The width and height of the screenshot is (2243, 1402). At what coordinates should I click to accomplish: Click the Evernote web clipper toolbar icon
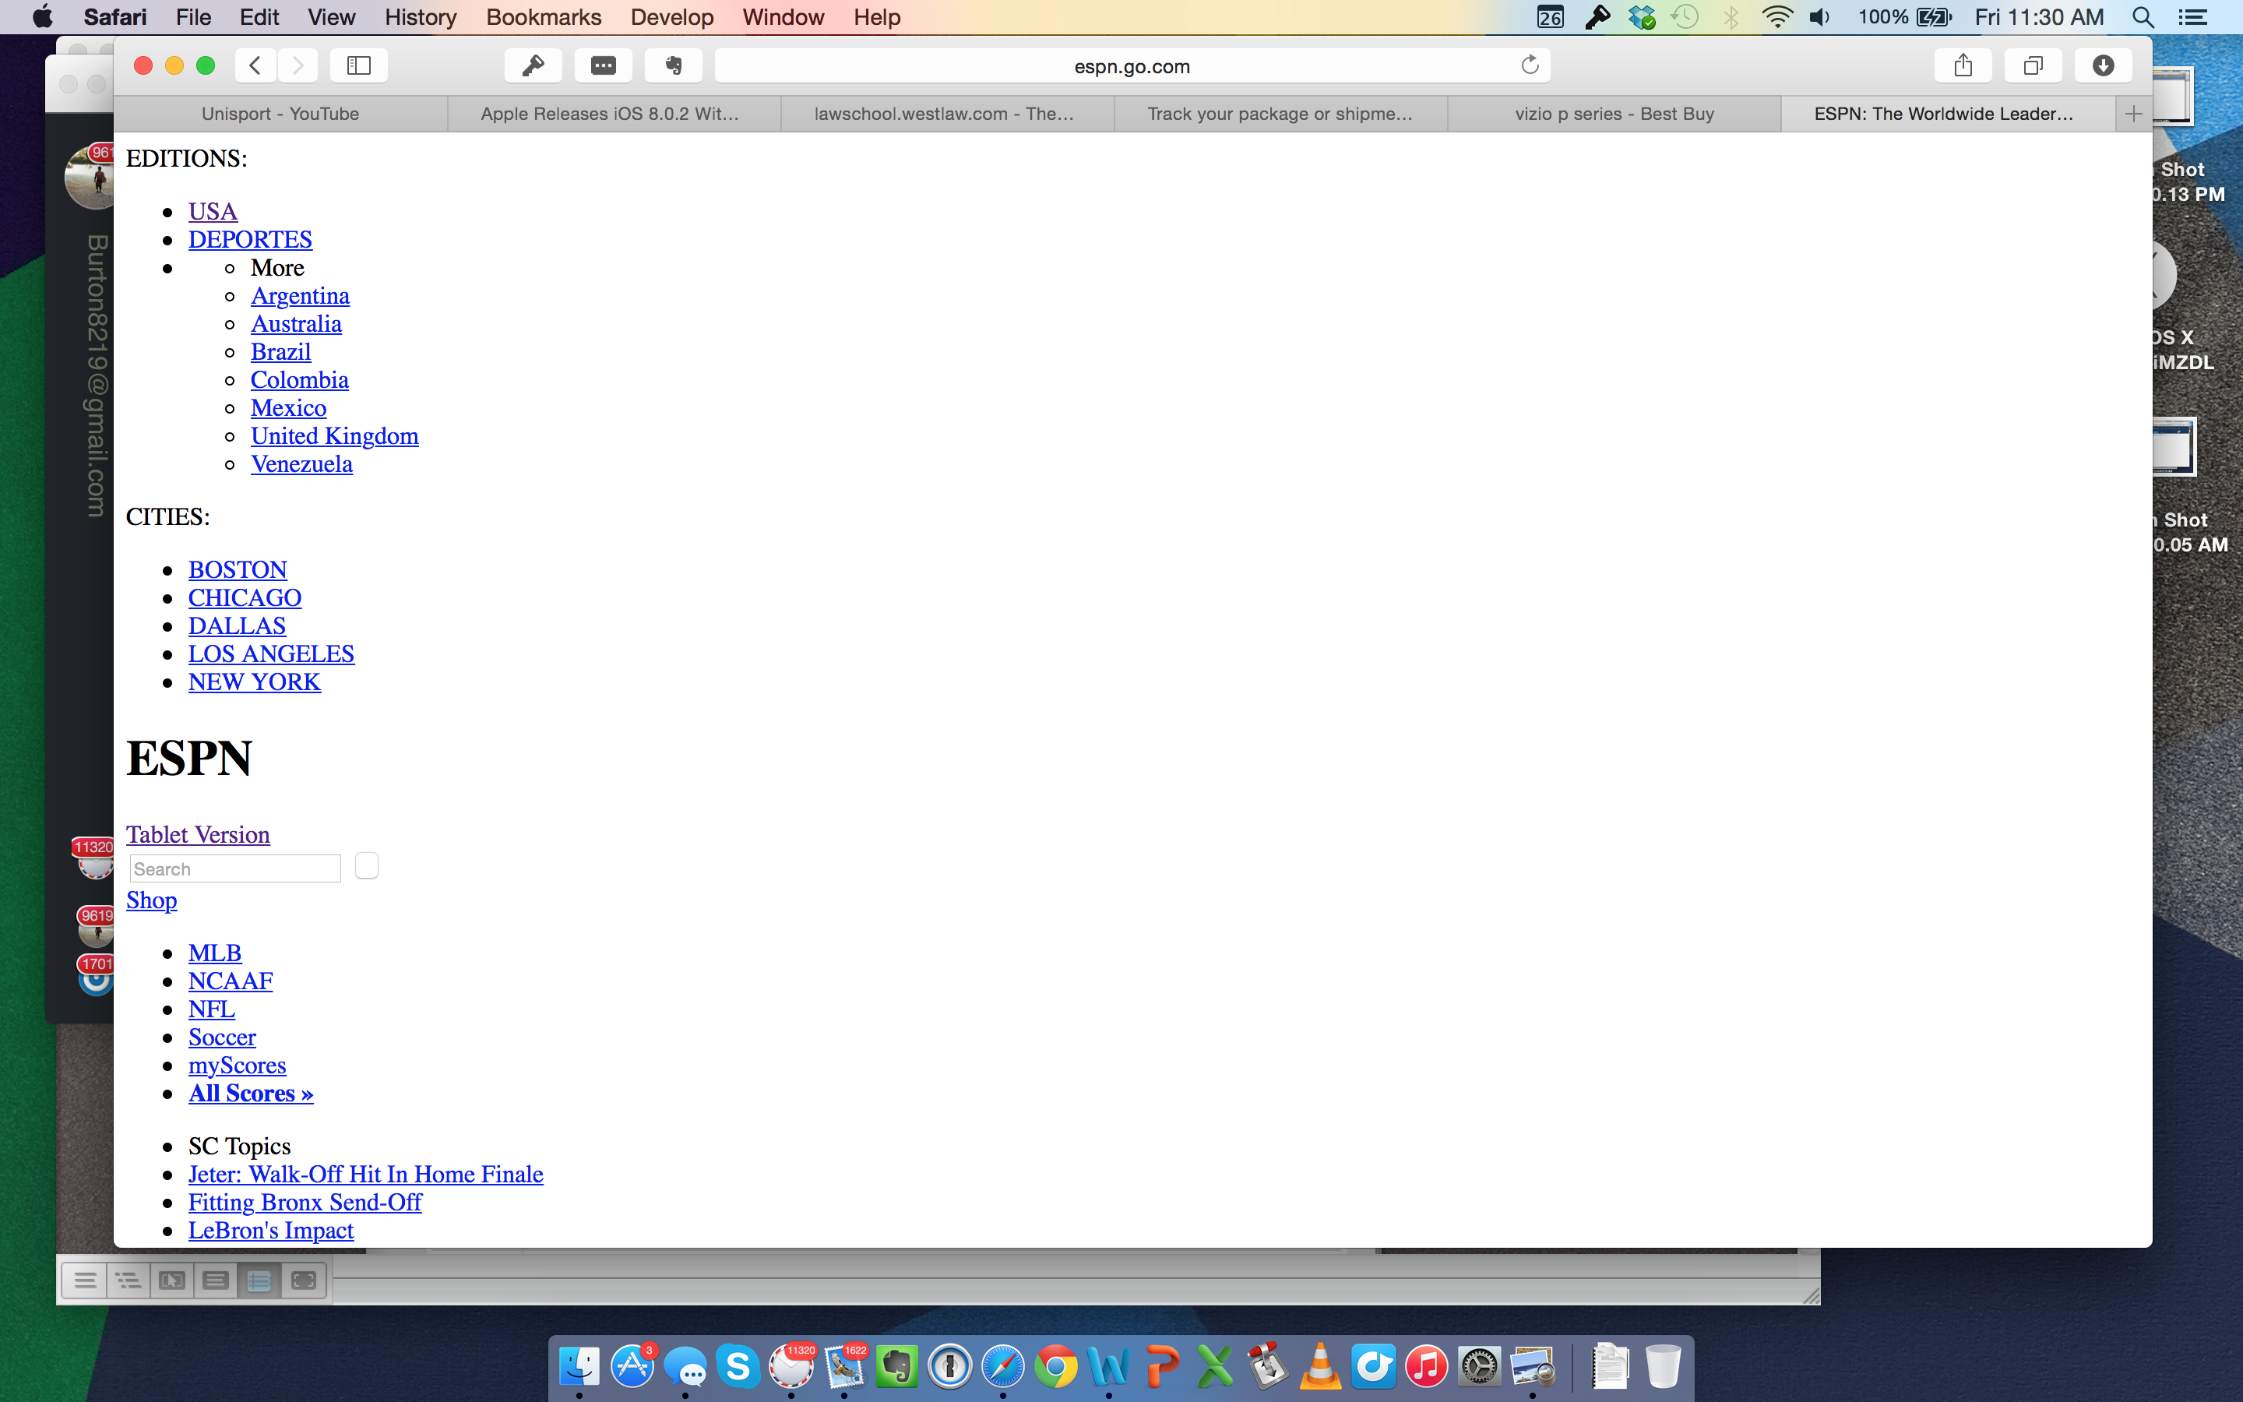click(674, 65)
